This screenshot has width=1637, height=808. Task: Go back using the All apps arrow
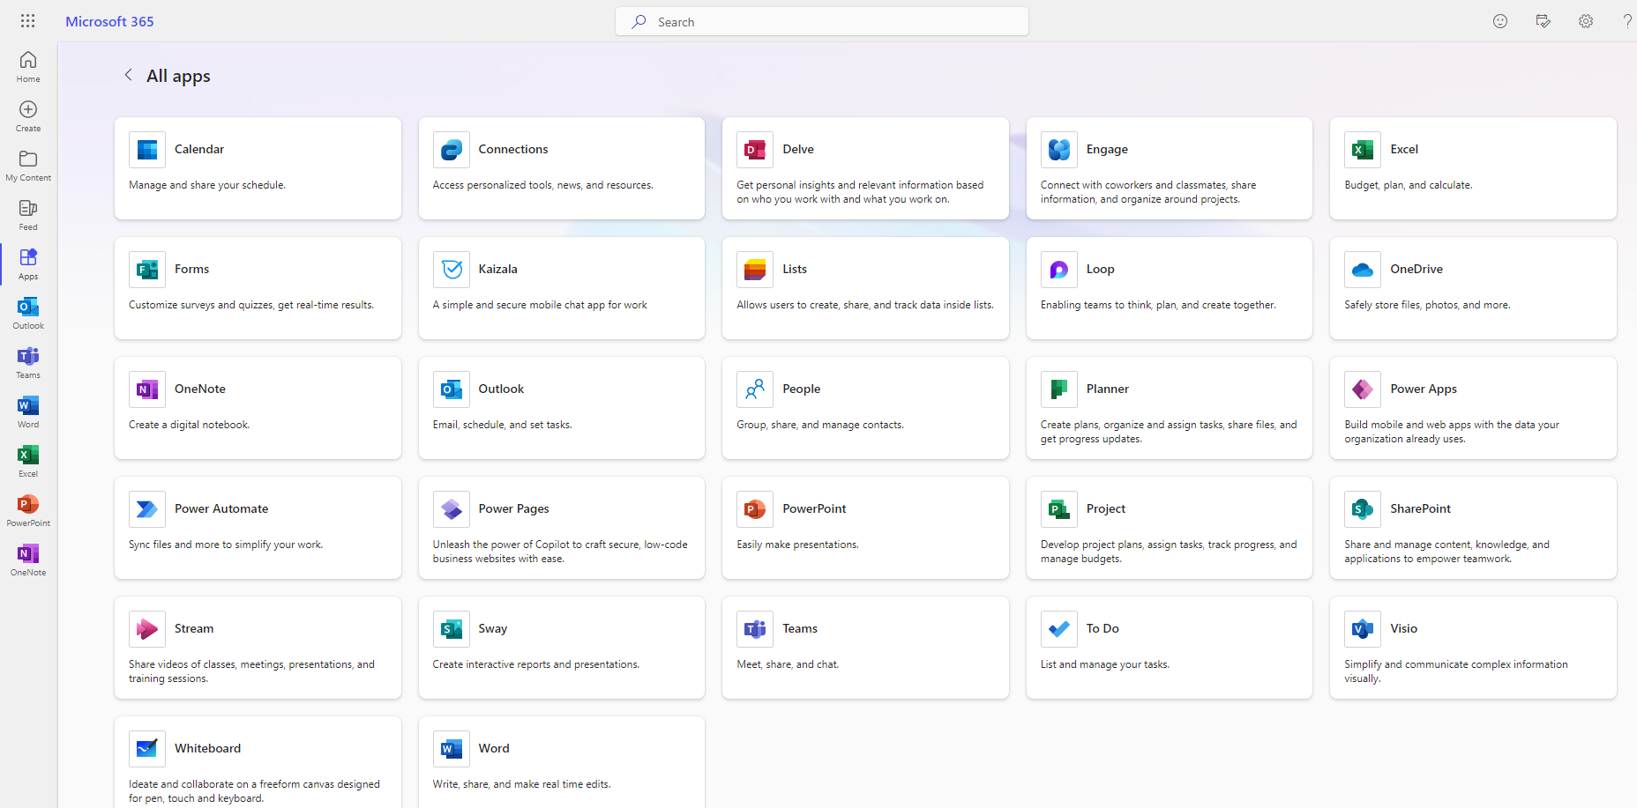tap(129, 75)
